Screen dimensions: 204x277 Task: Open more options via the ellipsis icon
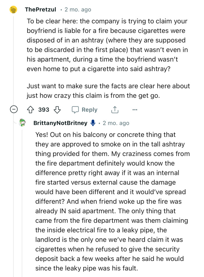click(x=135, y=110)
